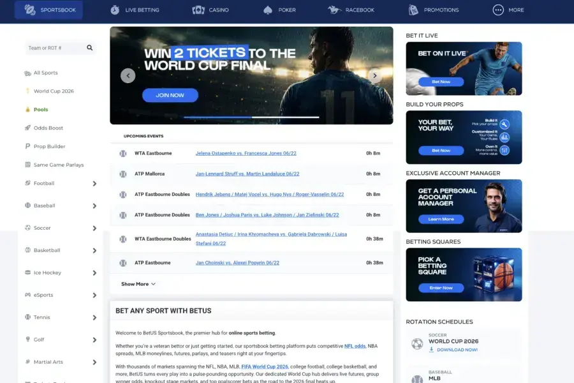Show more upcoming events

pos(138,284)
